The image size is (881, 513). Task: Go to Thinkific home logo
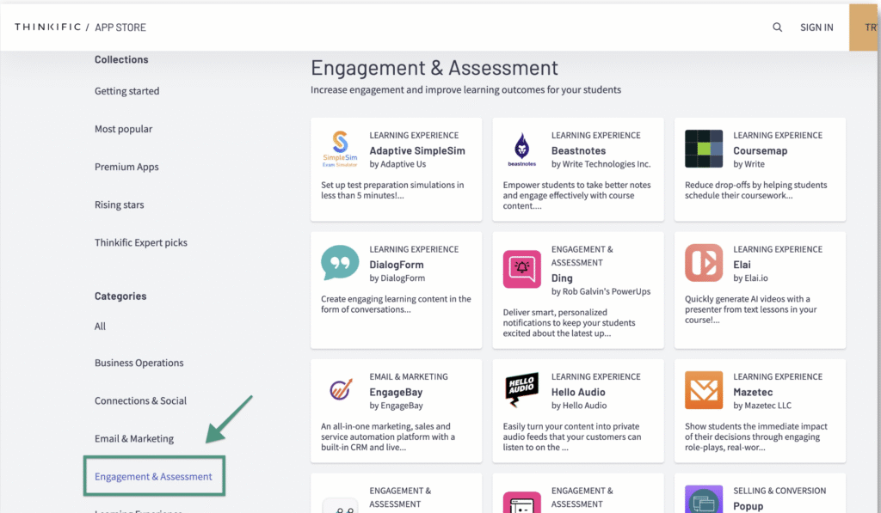pyautogui.click(x=48, y=27)
